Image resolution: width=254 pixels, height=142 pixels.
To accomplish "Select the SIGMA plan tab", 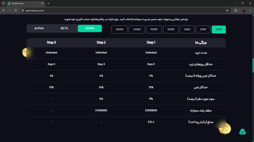I will 90,28.
